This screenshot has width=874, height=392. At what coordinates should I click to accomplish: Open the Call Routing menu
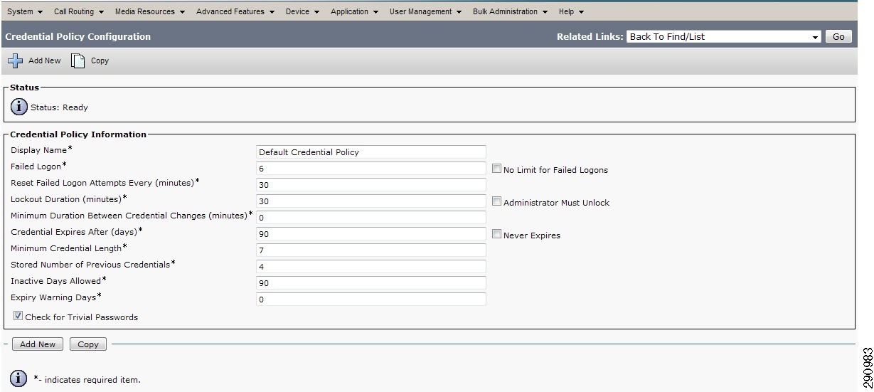79,11
